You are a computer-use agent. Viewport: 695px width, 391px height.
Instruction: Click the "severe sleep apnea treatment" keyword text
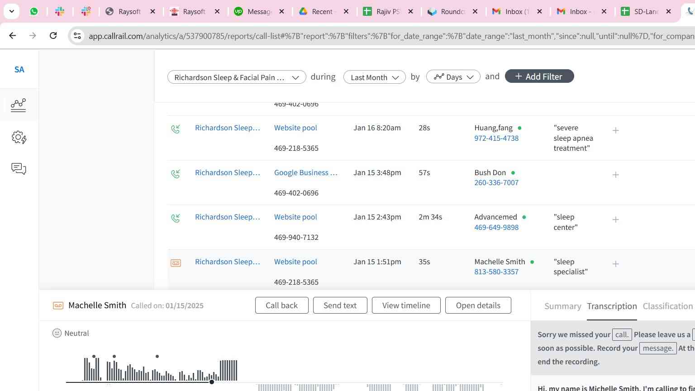pos(573,138)
